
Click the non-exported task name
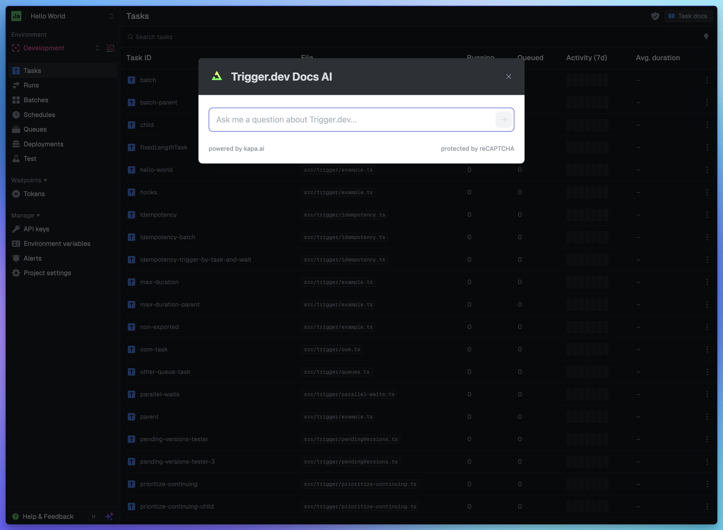(x=159, y=327)
